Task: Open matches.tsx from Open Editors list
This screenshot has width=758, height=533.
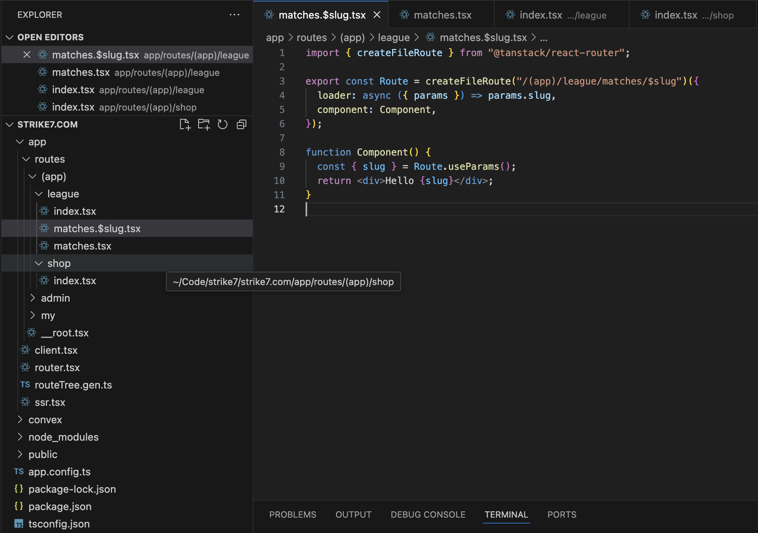Action: point(127,72)
